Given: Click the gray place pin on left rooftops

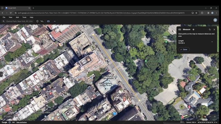Looking at the screenshot, I should 8,69.
